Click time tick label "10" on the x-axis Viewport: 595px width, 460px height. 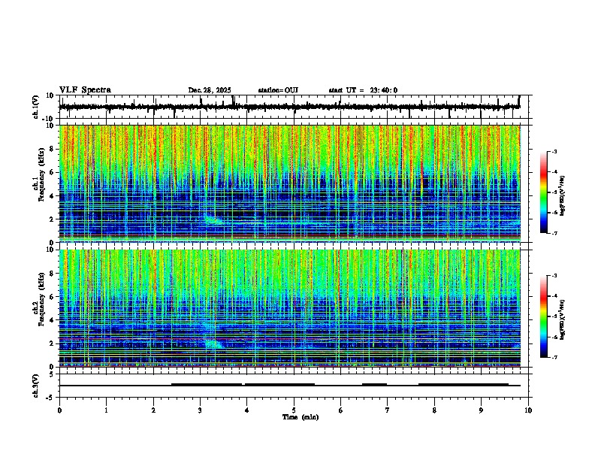coord(528,410)
